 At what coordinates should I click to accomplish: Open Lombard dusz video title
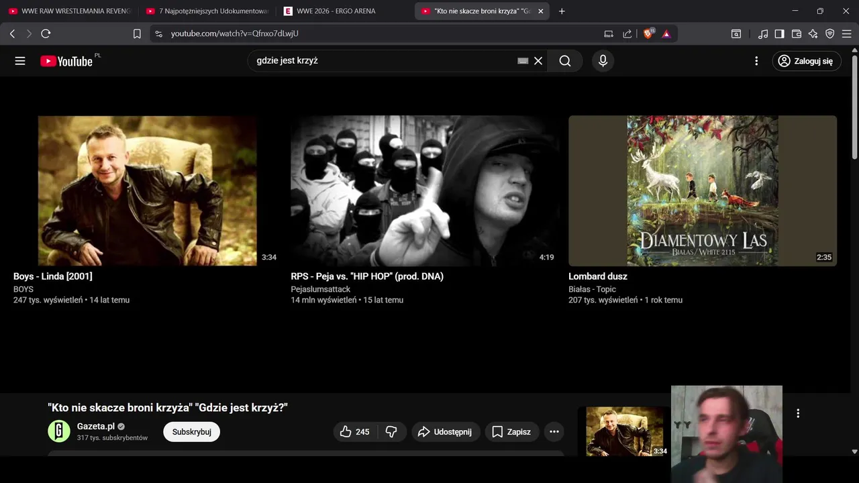coord(598,276)
